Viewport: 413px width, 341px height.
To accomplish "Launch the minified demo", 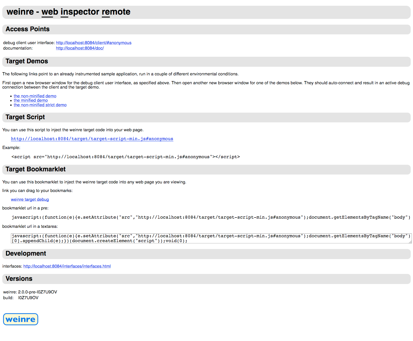I will click(x=31, y=100).
